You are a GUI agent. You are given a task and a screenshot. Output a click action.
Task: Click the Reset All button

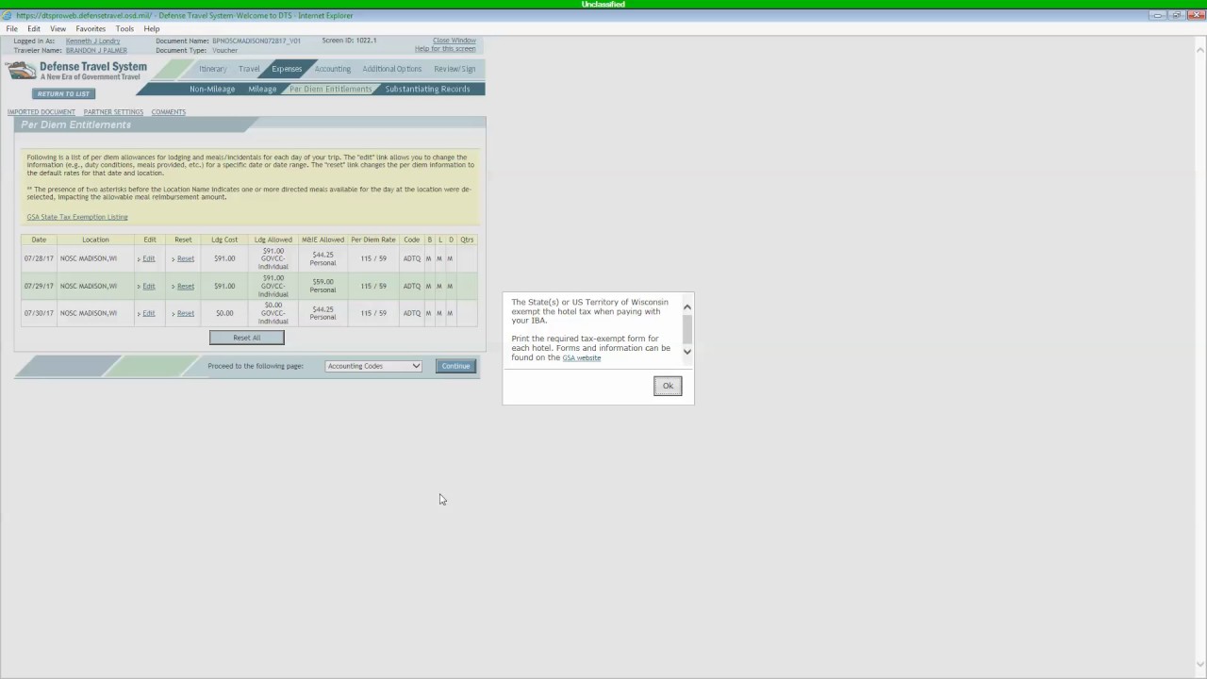(246, 338)
